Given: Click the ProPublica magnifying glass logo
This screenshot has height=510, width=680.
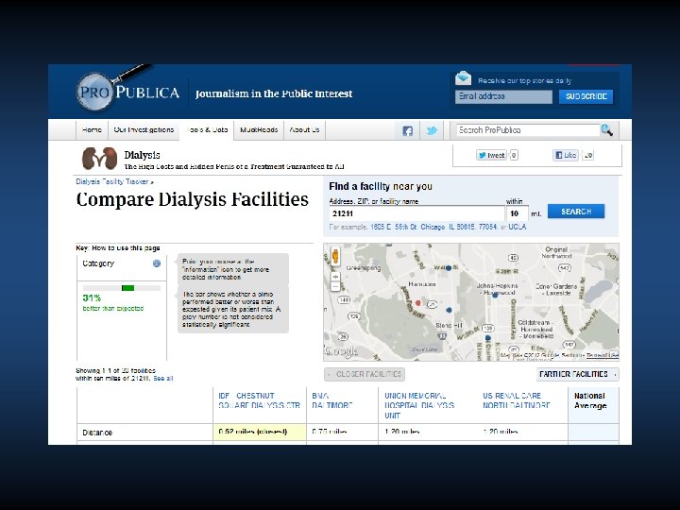Looking at the screenshot, I should pos(127,91).
